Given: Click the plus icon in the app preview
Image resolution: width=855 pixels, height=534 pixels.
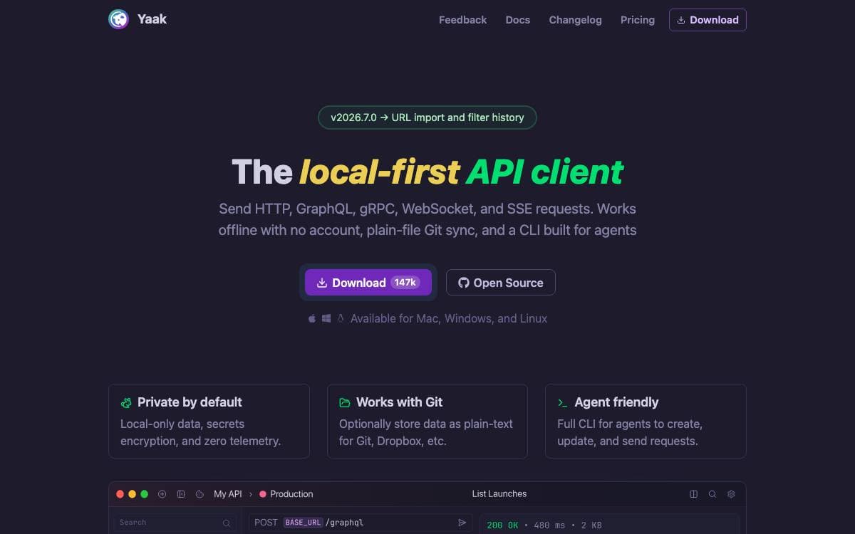Looking at the screenshot, I should point(162,494).
